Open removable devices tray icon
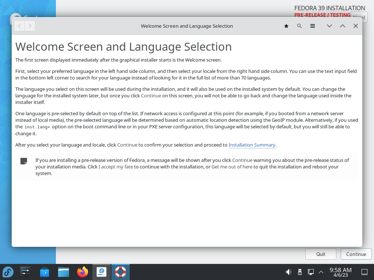Screen dimensions: 374x280 point(300,272)
